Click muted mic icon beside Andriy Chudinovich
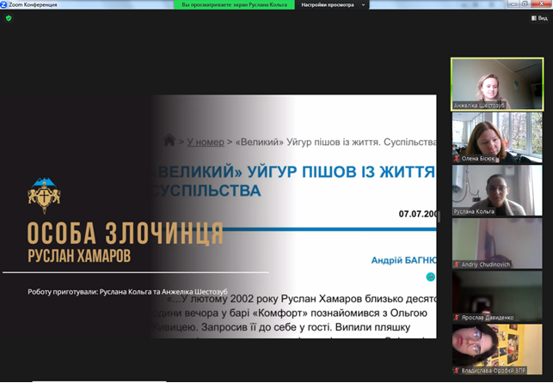This screenshot has height=383, width=553. [457, 264]
